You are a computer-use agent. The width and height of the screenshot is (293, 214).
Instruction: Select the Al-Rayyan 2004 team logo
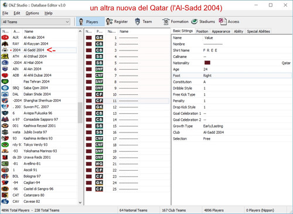[x=5, y=43]
